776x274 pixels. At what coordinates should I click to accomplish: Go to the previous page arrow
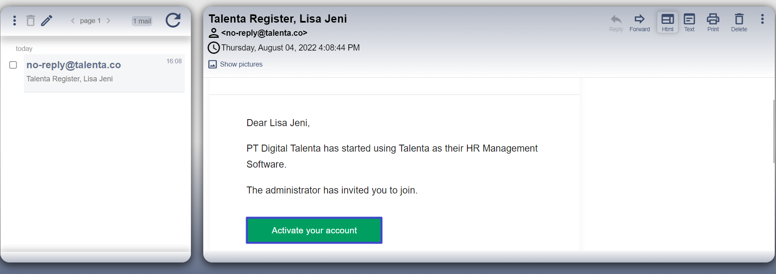(x=73, y=21)
